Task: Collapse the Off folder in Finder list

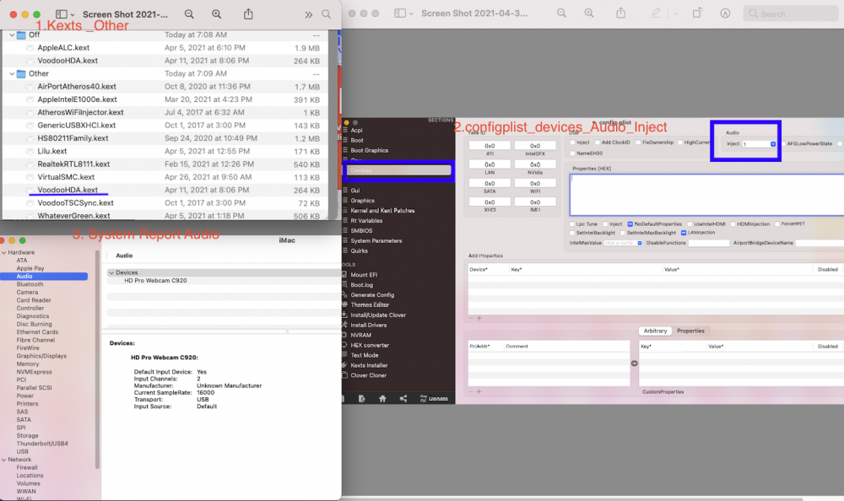Action: pyautogui.click(x=12, y=35)
